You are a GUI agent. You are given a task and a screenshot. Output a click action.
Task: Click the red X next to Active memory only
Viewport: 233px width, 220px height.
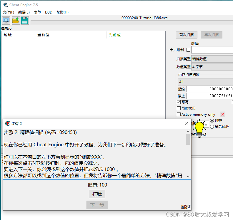pyautogui.click(x=223, y=114)
